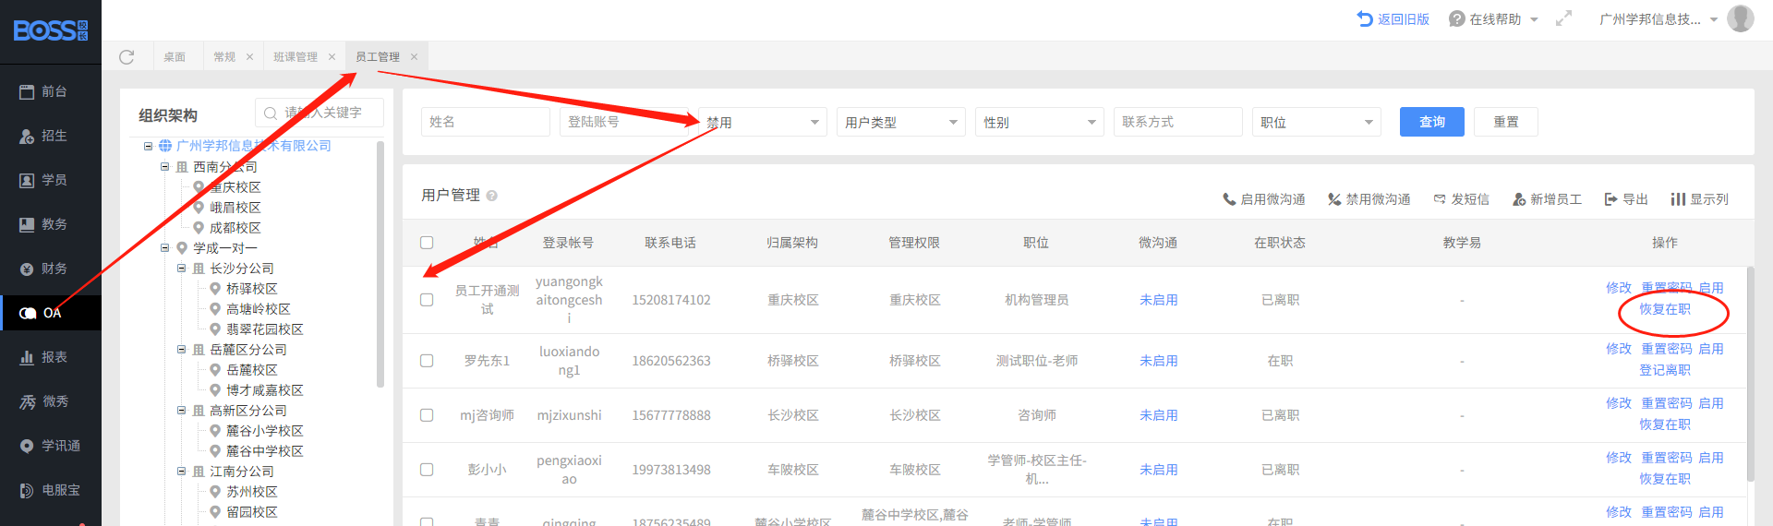The image size is (1773, 526).
Task: Close the 常规 tab
Action: click(x=249, y=57)
